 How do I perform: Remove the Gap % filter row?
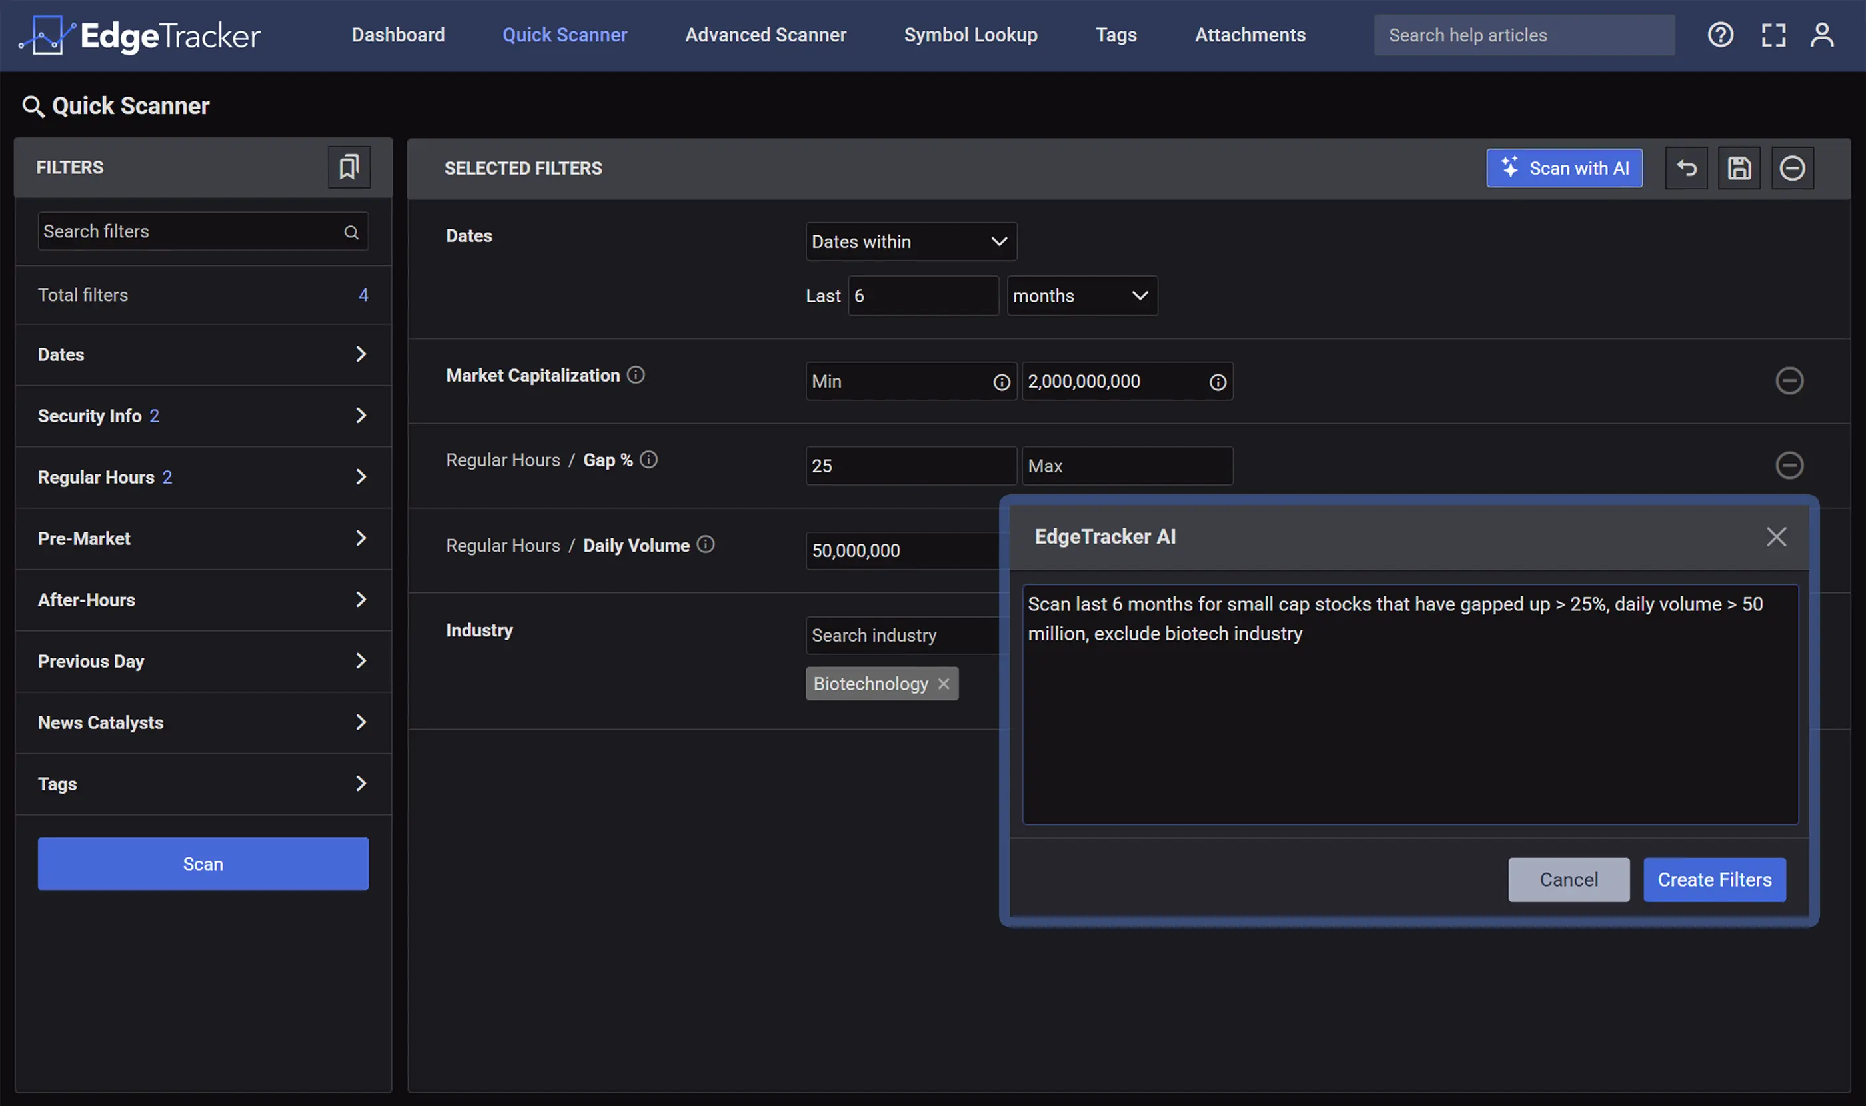click(x=1789, y=466)
